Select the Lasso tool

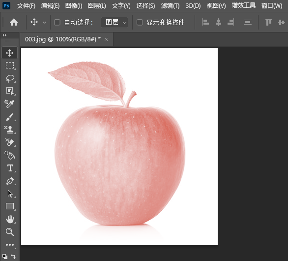pyautogui.click(x=10, y=78)
